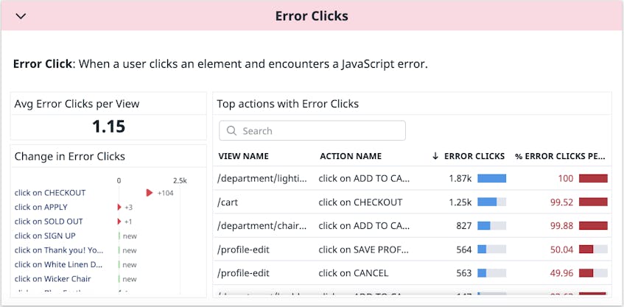The image size is (624, 307).
Task: Sort table by VIEW NAME column
Action: (244, 156)
